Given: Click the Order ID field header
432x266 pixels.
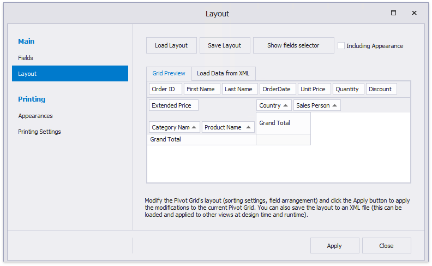Looking at the screenshot, I should point(164,89).
